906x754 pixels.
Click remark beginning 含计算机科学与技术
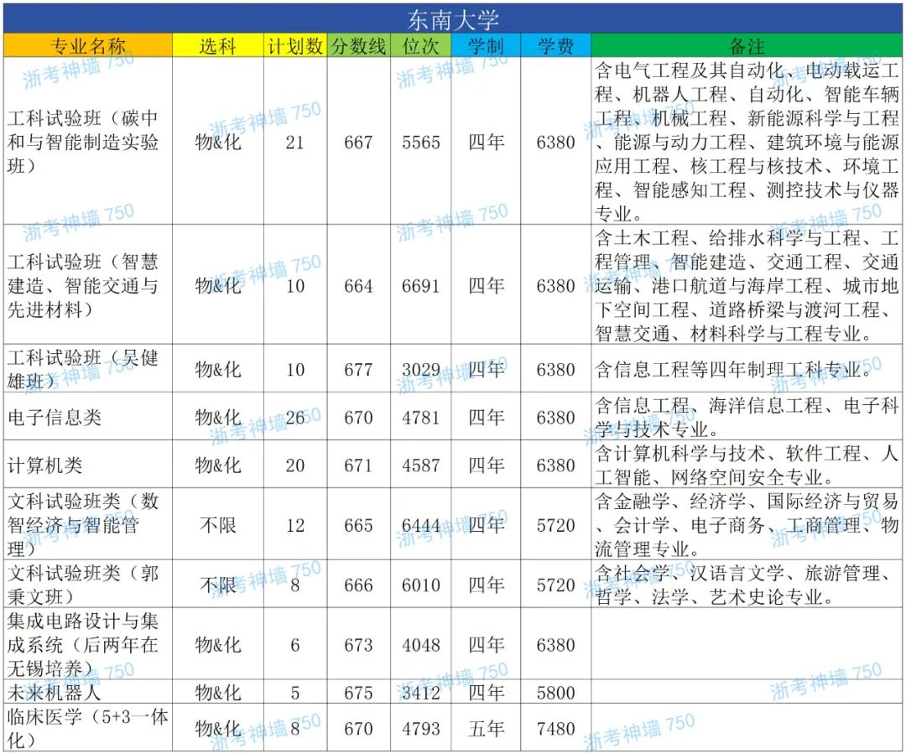tap(747, 465)
